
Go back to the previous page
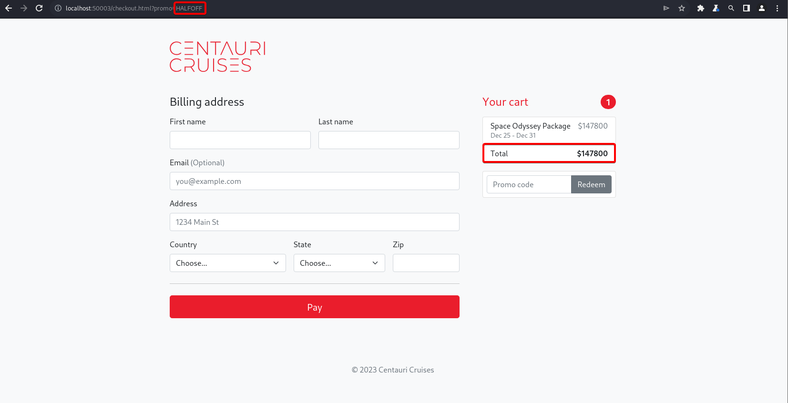point(9,8)
